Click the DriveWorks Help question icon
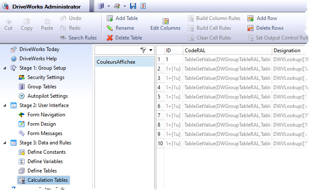 click(x=14, y=59)
